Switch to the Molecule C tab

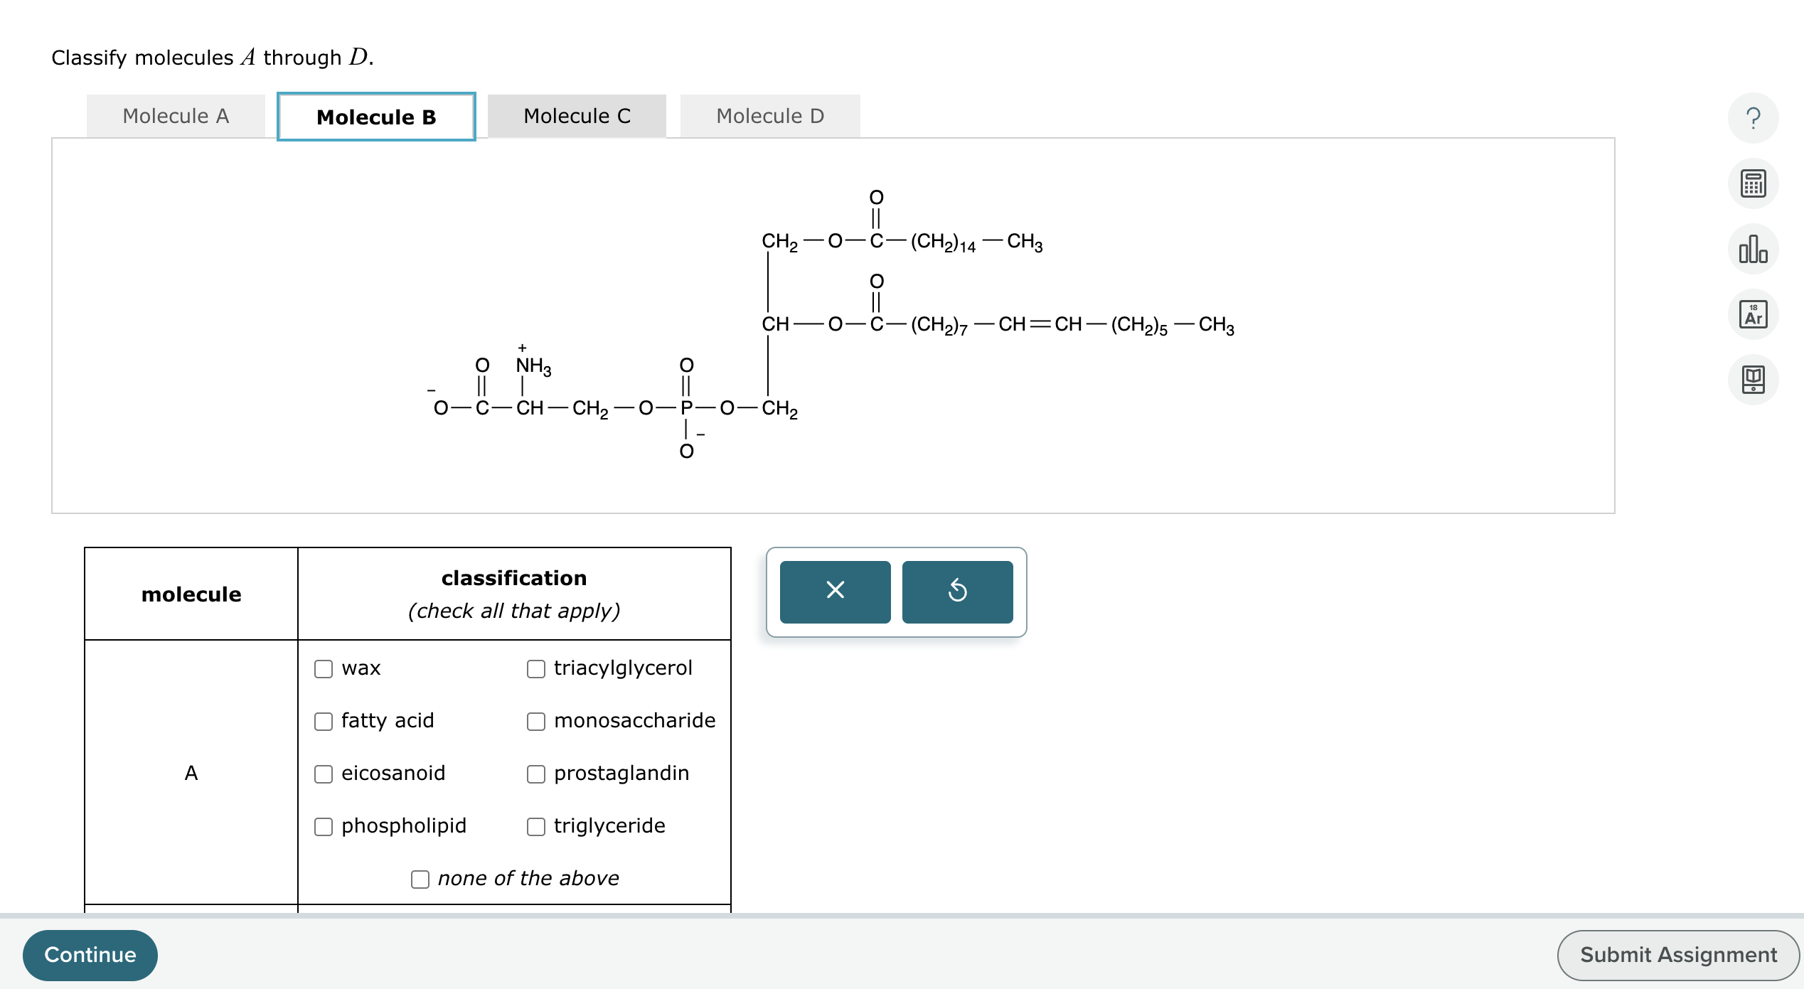[577, 115]
